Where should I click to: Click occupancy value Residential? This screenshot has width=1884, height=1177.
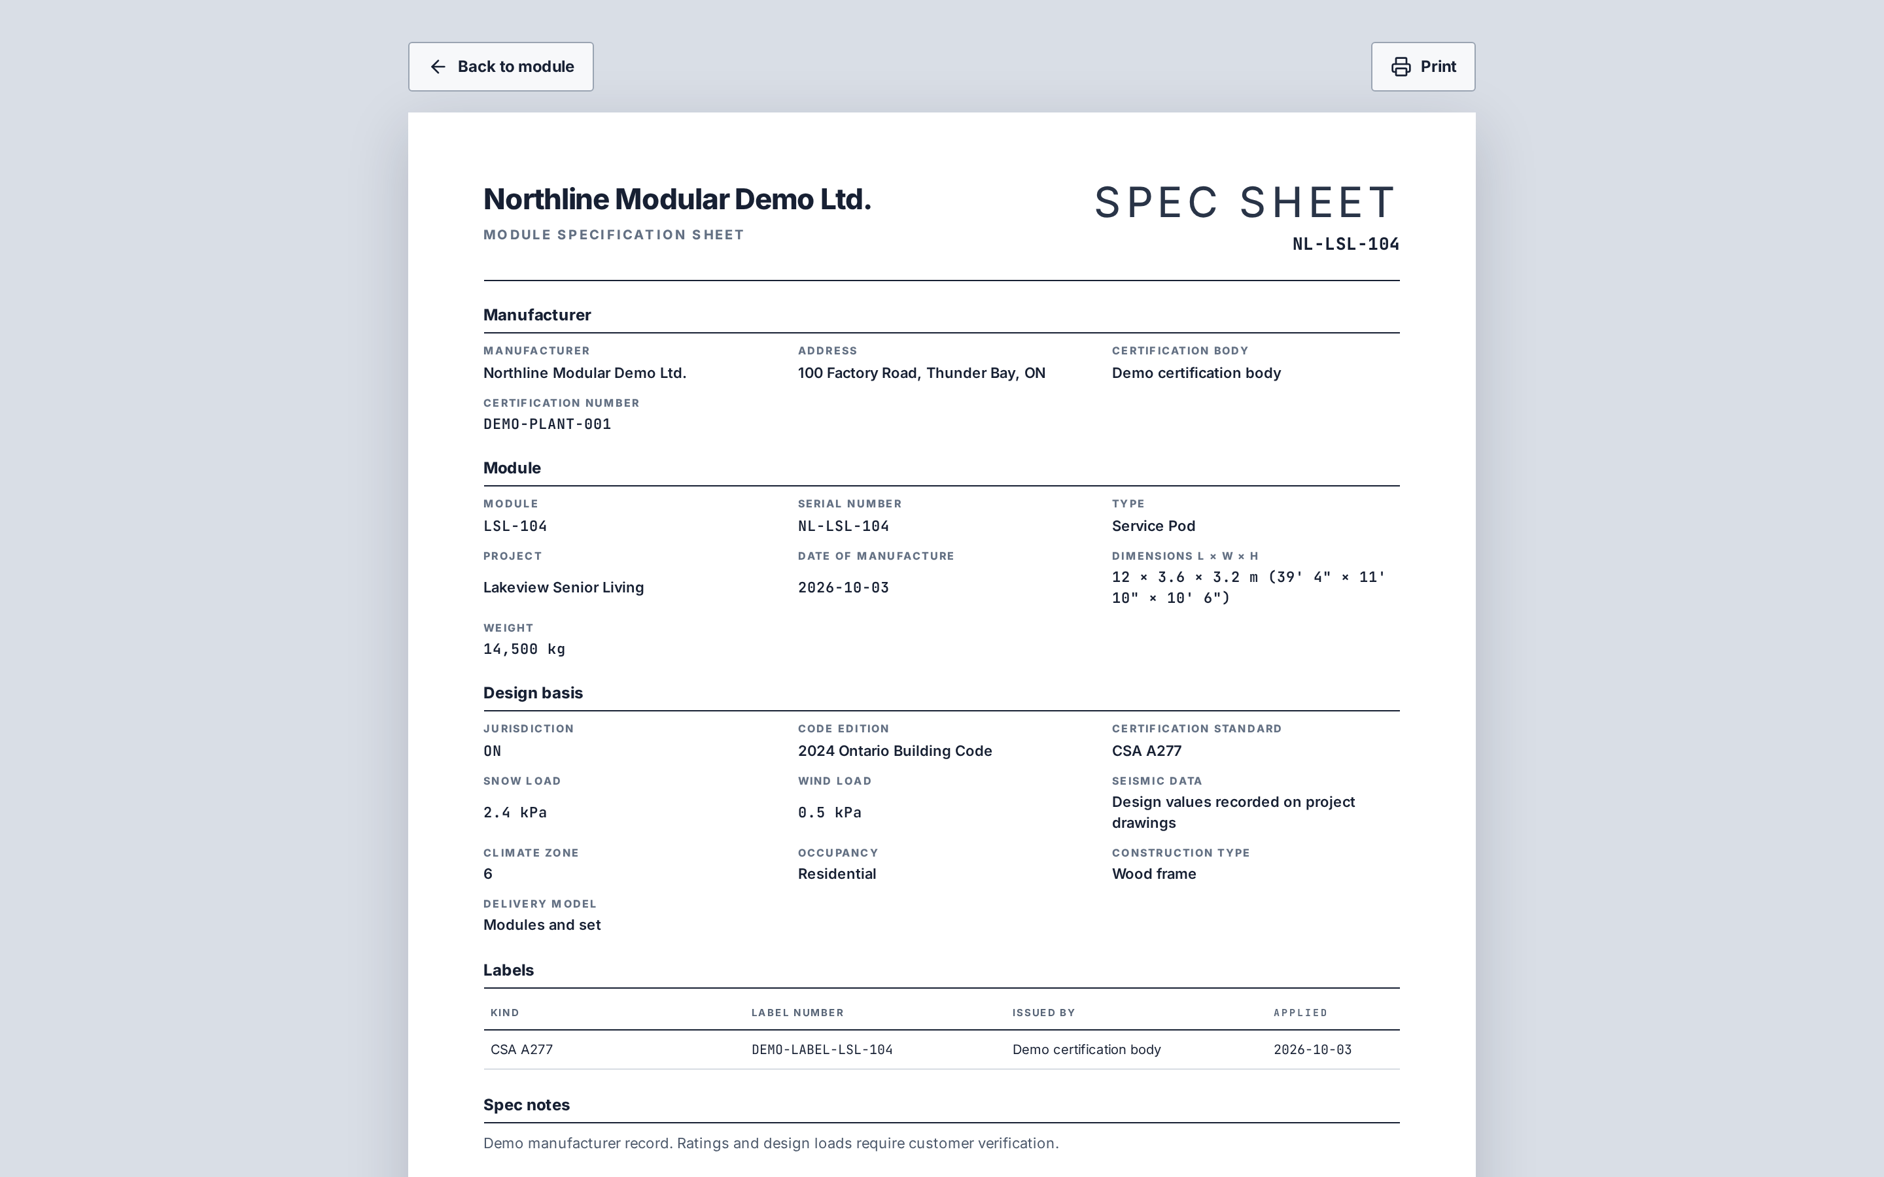point(837,874)
